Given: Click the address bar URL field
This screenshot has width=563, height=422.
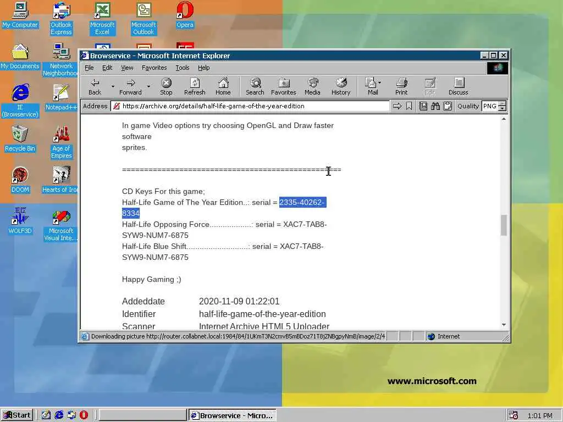Looking at the screenshot, I should (x=250, y=106).
